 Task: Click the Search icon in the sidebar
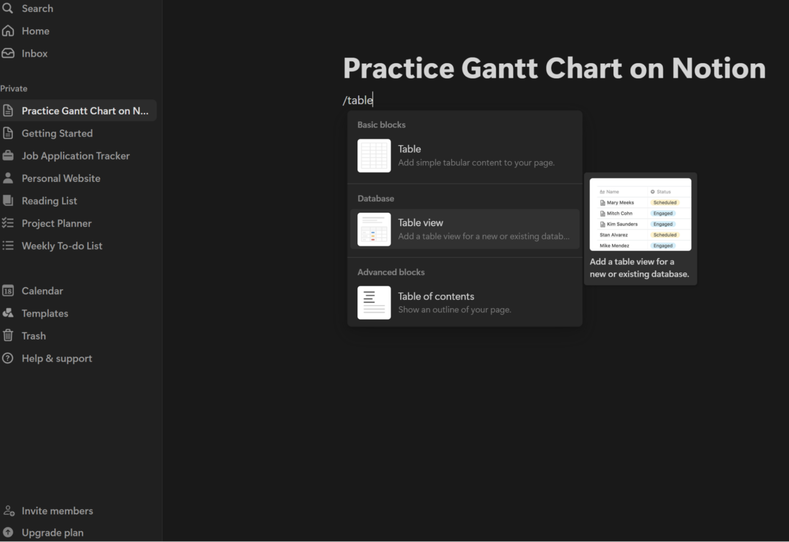point(8,8)
